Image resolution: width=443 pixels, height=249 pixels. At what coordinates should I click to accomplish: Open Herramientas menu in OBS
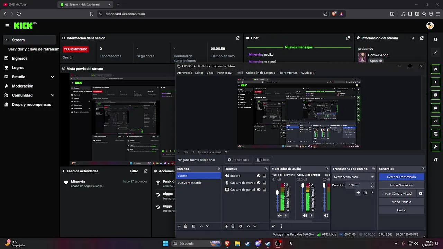click(288, 73)
